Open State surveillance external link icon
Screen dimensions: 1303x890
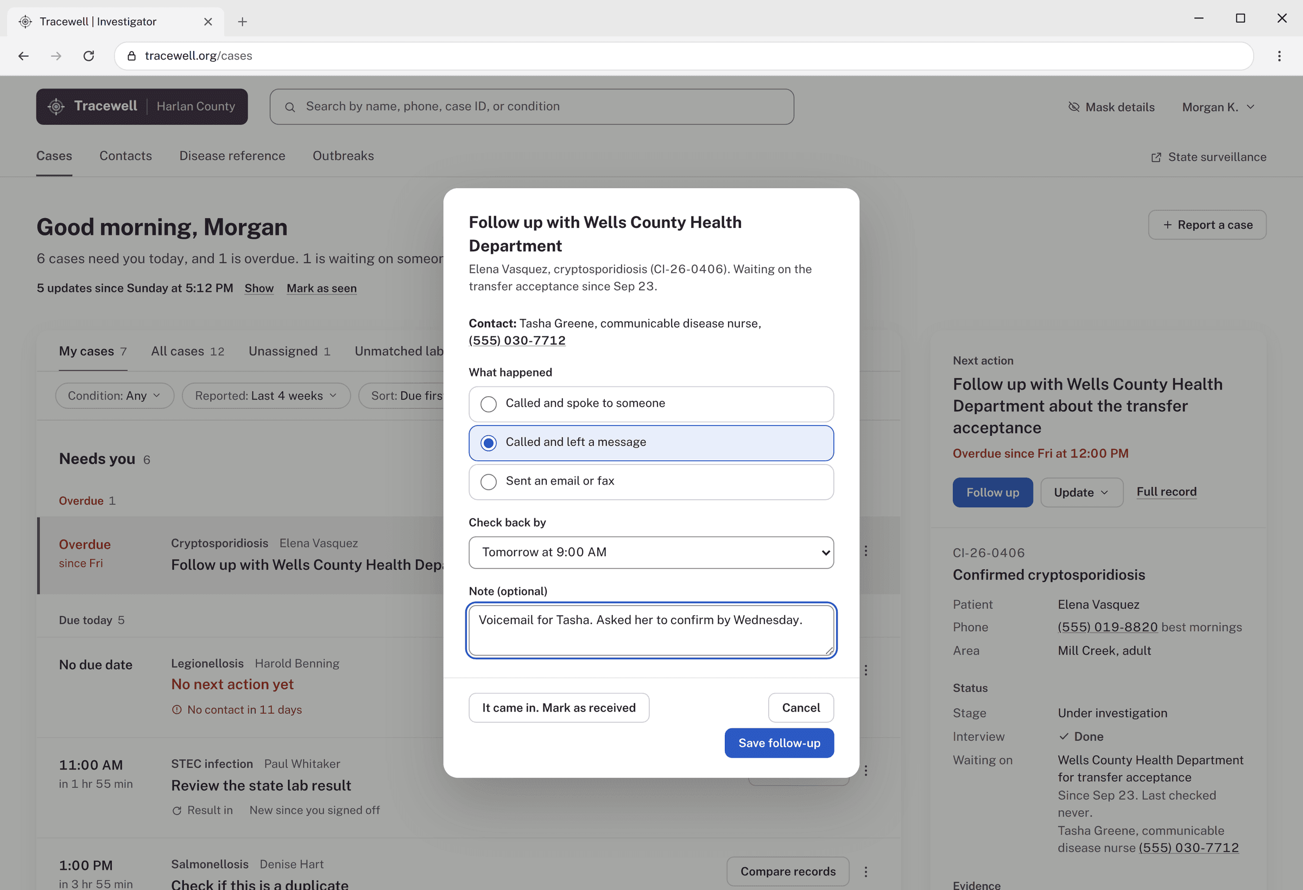click(1156, 157)
